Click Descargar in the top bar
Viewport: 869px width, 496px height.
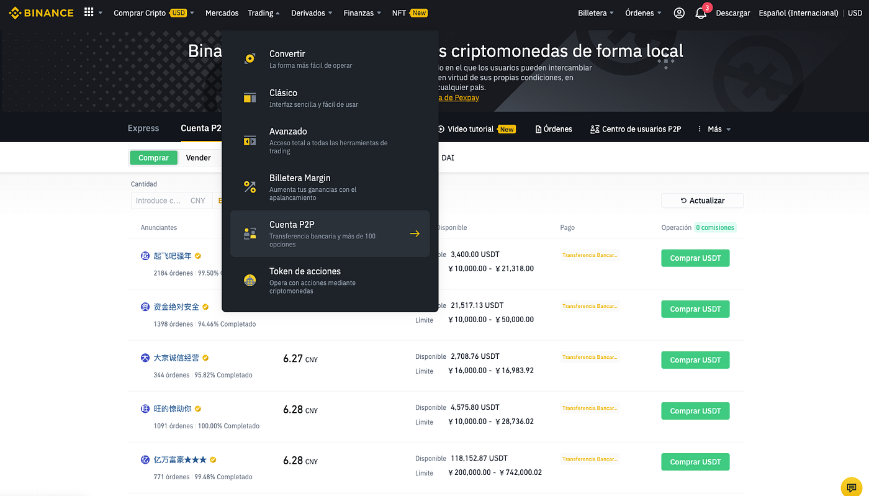733,13
